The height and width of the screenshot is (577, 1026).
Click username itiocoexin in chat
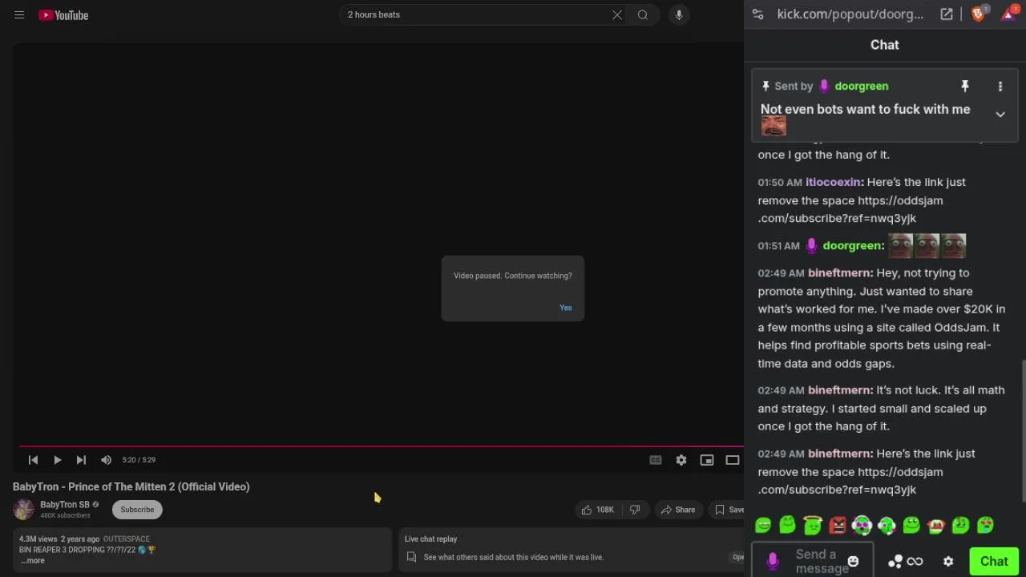pos(834,182)
